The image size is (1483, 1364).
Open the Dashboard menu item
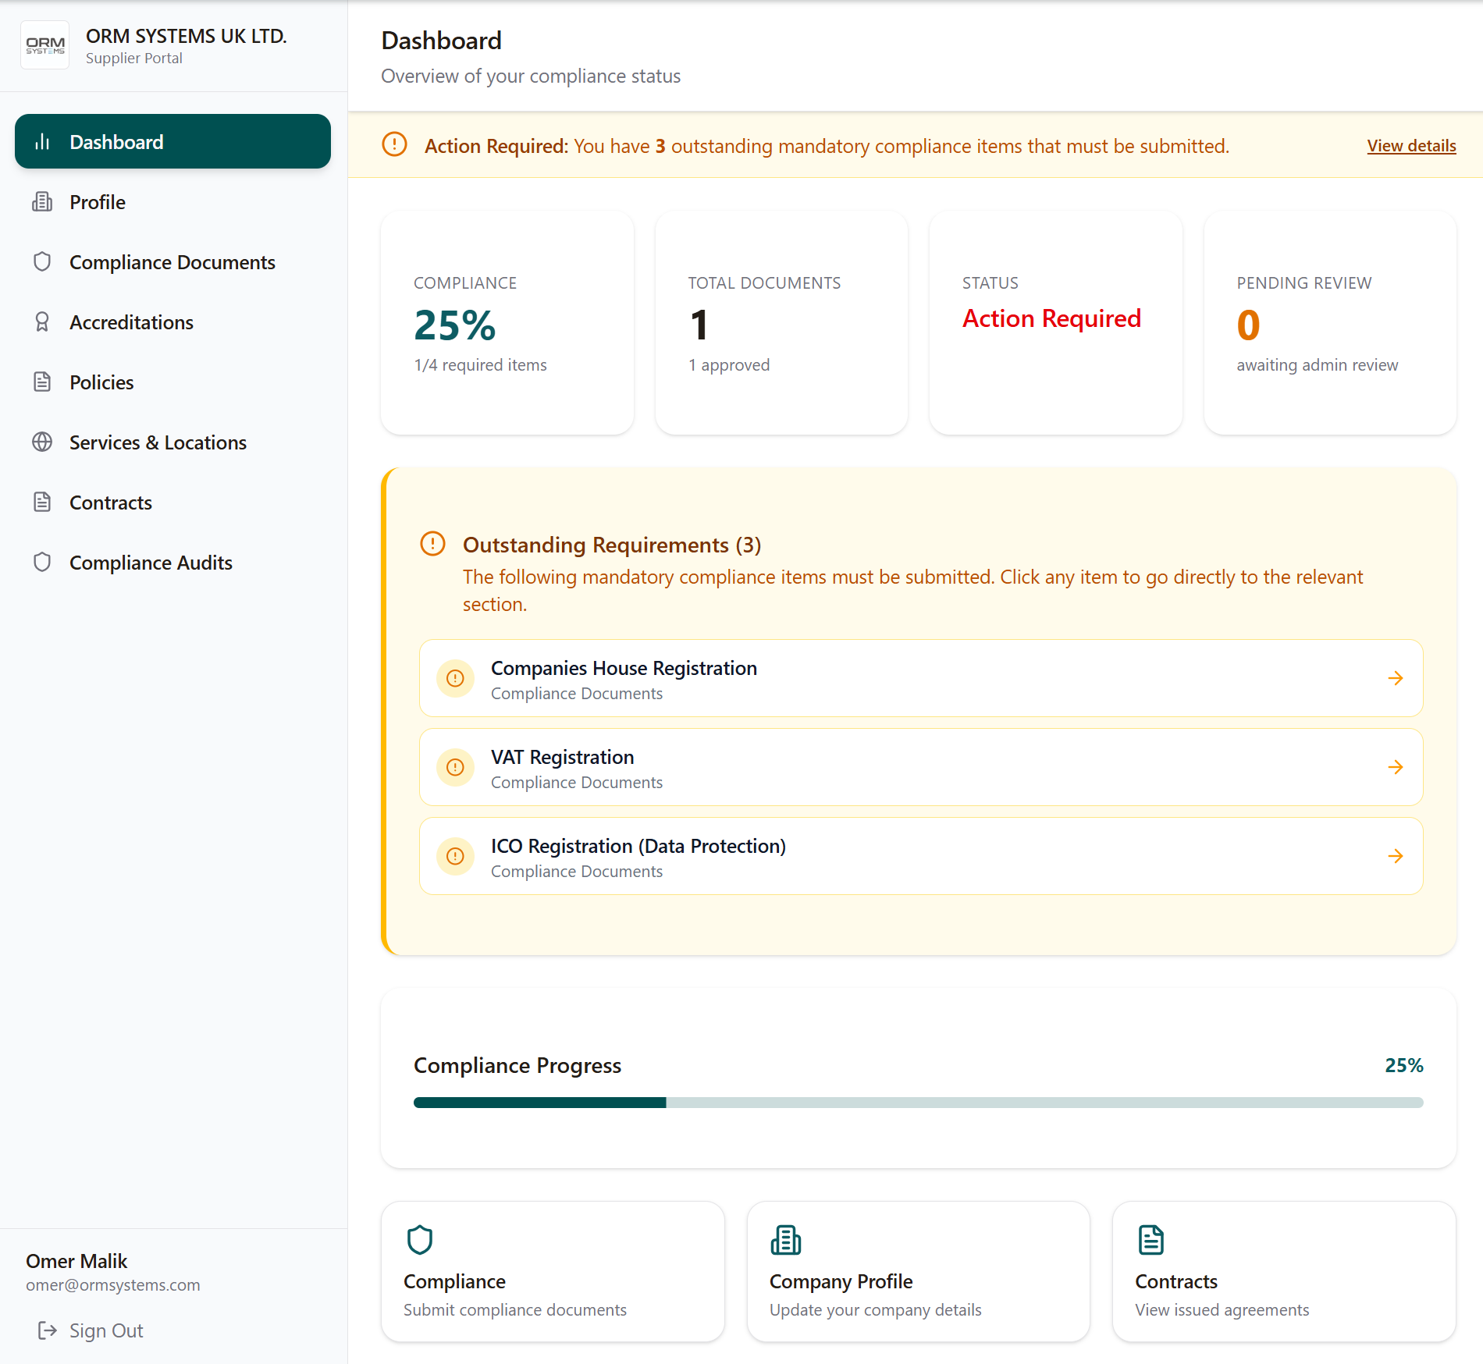(x=172, y=142)
